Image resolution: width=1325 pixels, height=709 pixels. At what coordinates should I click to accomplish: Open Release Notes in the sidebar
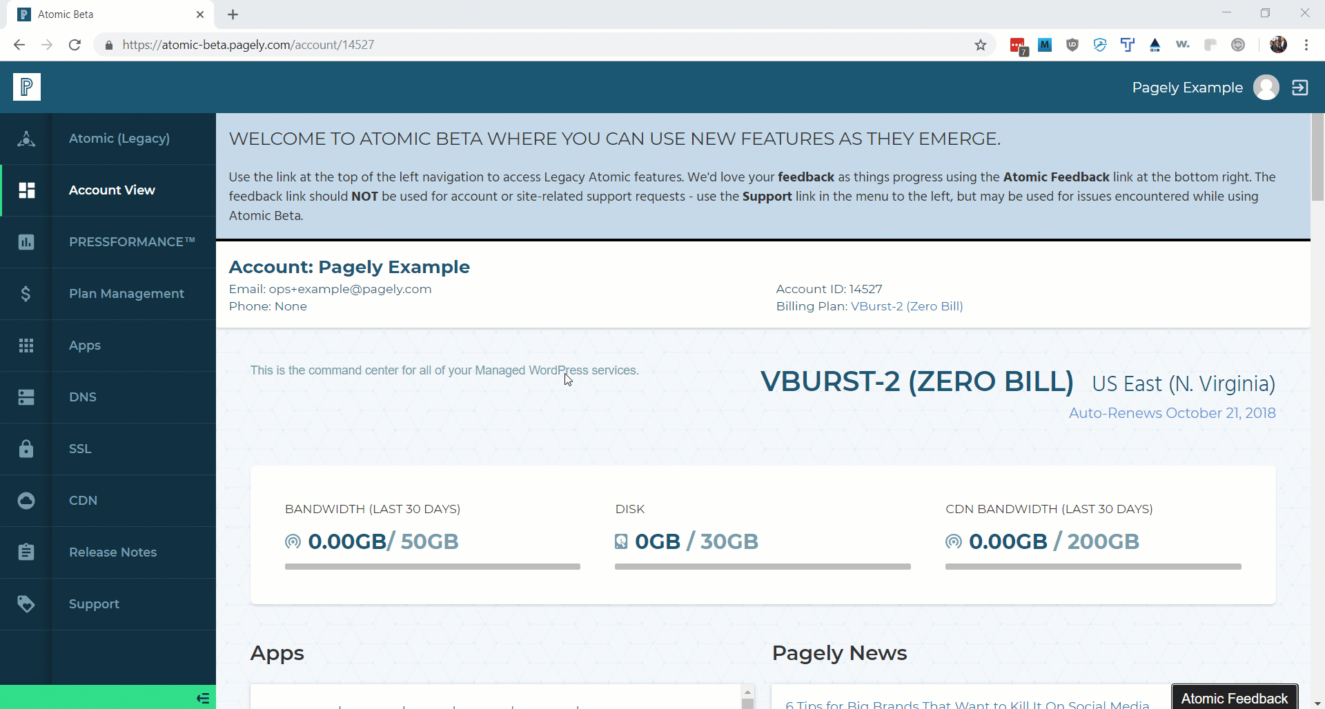tap(112, 552)
